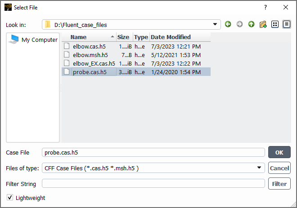Click the elbow.cas.h5 file icon
This screenshot has width=297, height=208.
click(67, 46)
